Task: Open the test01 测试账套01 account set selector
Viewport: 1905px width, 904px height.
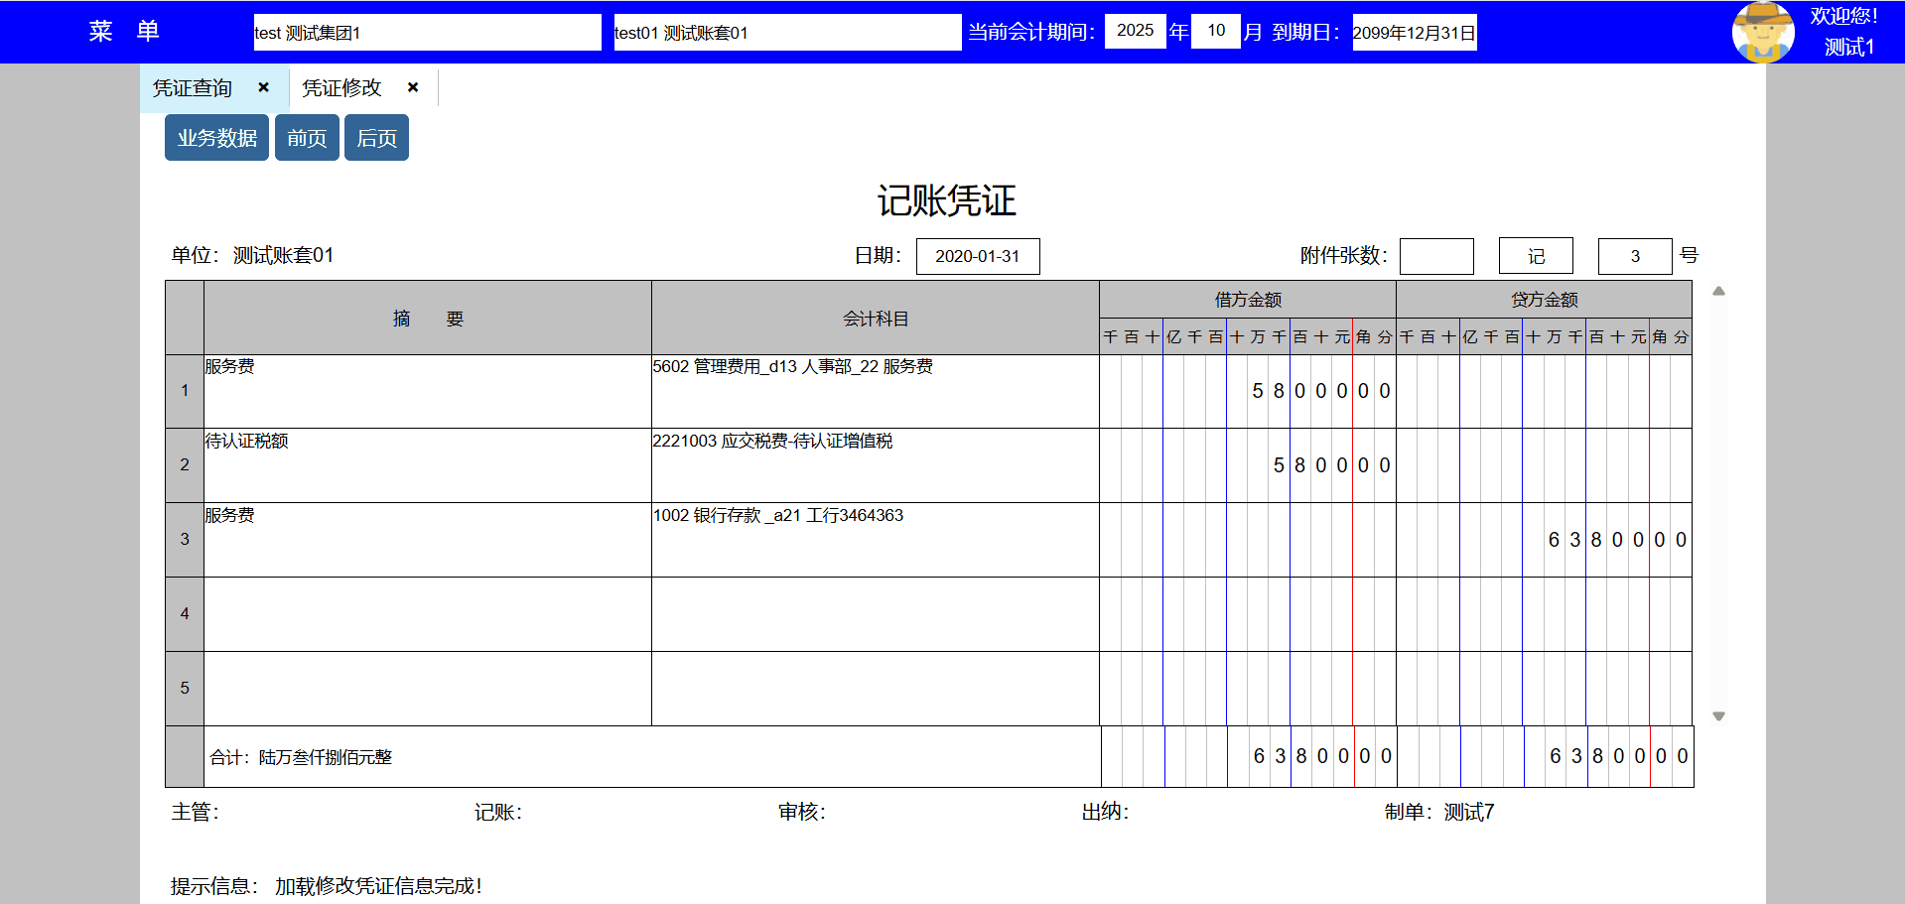Action: [x=786, y=33]
